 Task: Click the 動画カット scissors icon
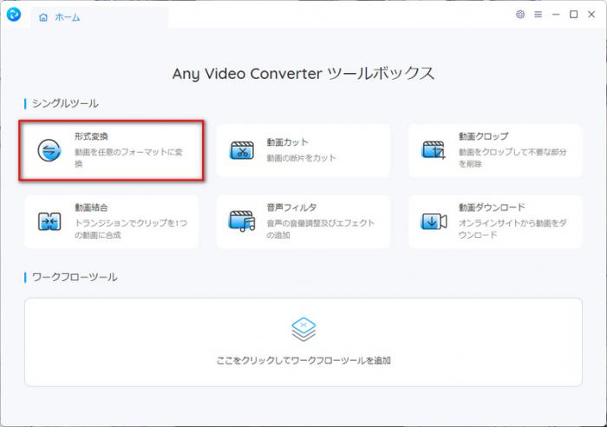(242, 150)
